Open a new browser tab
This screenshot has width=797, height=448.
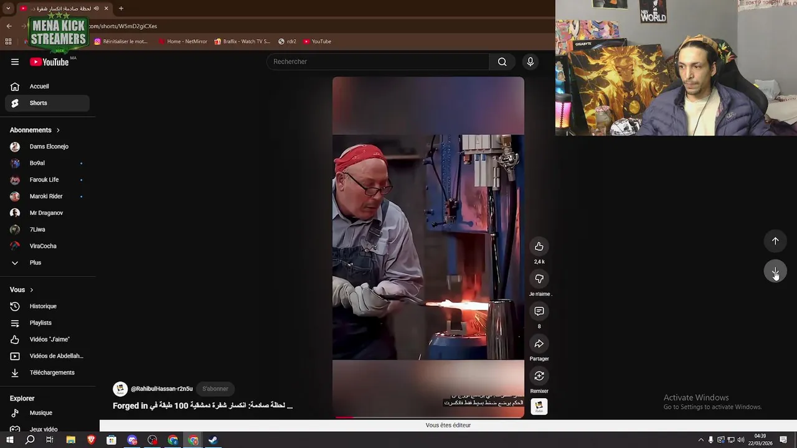(x=121, y=8)
